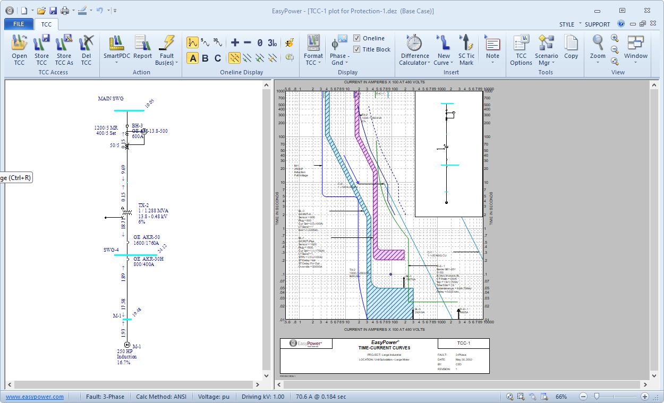Toggle phase A display
Screen dimensions: 664x403
click(193, 58)
